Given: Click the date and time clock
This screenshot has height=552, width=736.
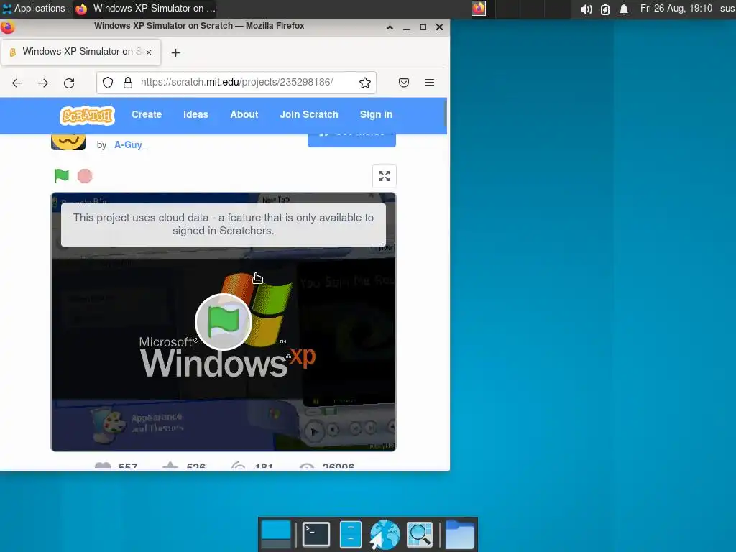Looking at the screenshot, I should [676, 9].
